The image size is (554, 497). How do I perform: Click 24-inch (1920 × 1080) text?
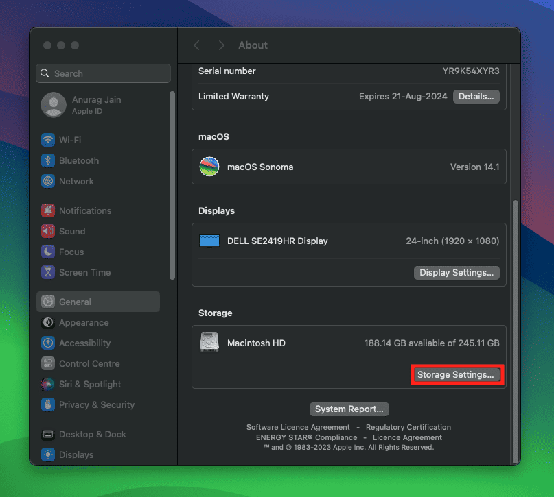(452, 241)
